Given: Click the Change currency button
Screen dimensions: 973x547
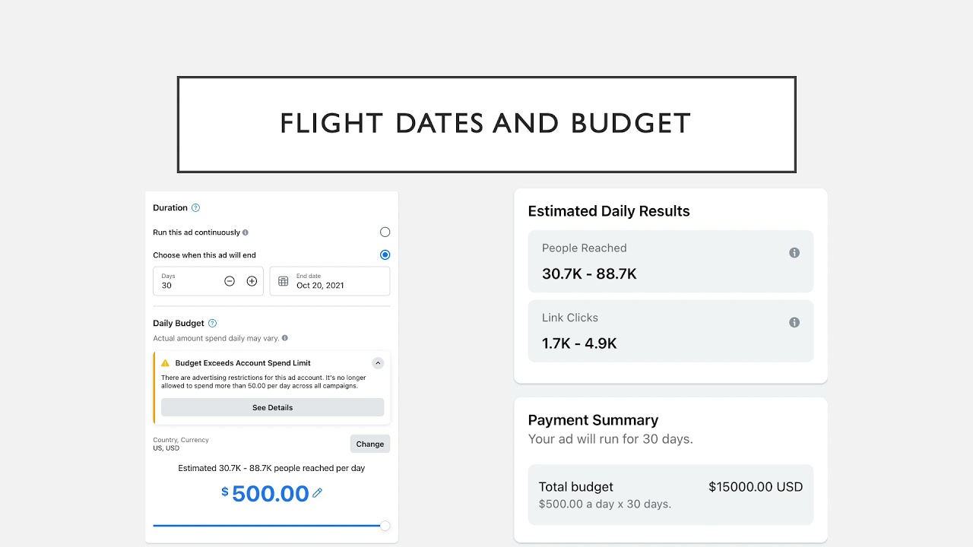Looking at the screenshot, I should 370,444.
